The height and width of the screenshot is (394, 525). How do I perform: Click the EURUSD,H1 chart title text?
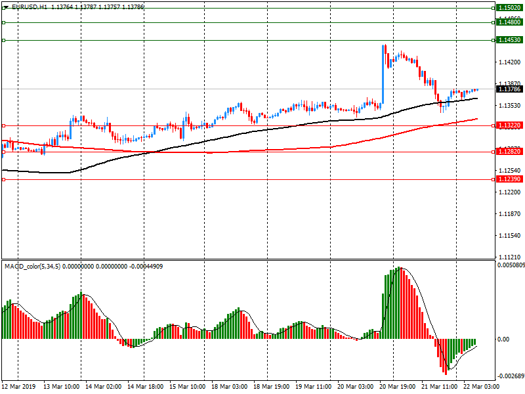pos(29,7)
